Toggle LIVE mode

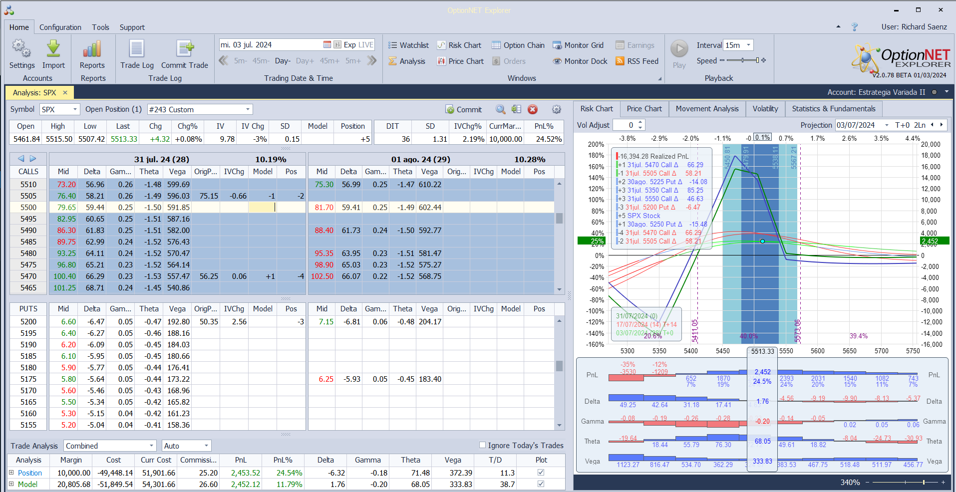(366, 45)
